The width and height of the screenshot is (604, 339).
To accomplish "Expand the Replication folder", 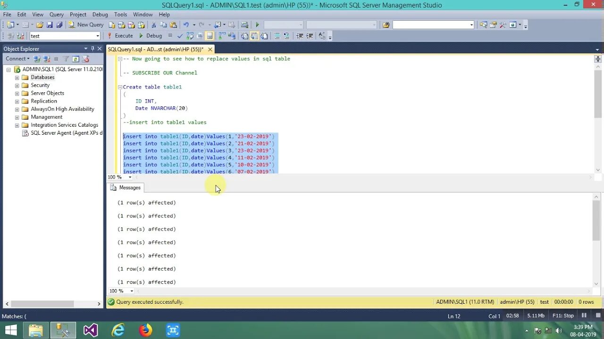I will click(x=17, y=101).
